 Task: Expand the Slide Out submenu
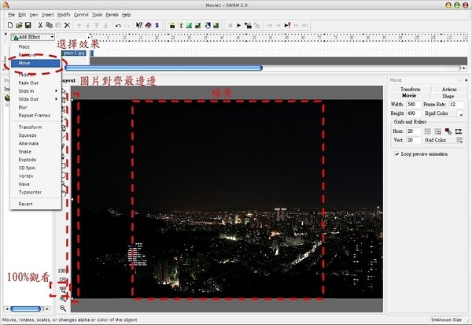pos(35,99)
